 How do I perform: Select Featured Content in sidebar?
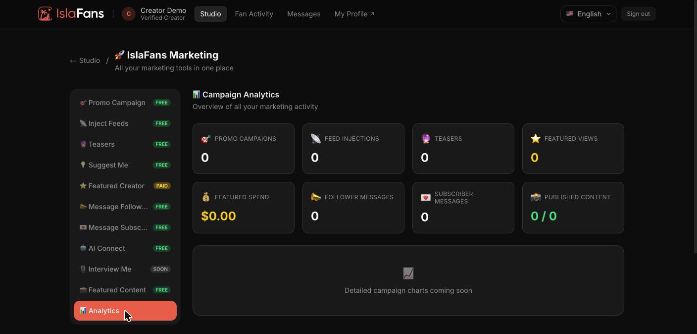125,290
